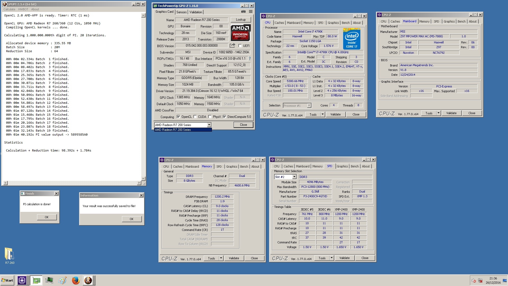Click Validate in the CPU-Z CPU window
Viewport: 508px width, 286px height.
pyautogui.click(x=335, y=114)
